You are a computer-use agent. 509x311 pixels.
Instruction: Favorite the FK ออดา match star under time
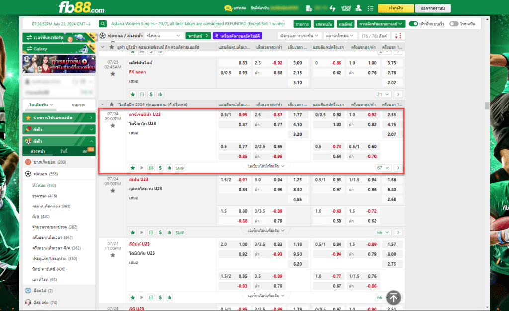point(113,74)
